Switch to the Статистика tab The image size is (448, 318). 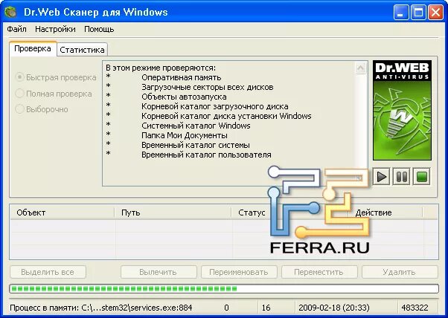(82, 50)
